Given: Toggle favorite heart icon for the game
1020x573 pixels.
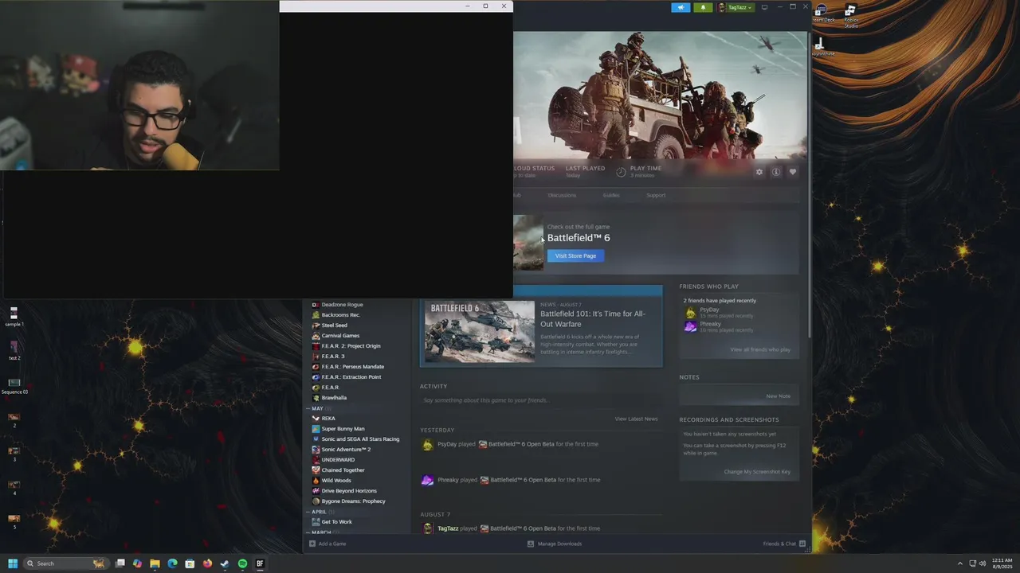Looking at the screenshot, I should 792,172.
